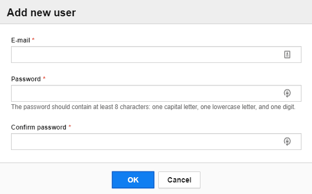Focus the E-mail input field
Screen dimensions: 312x194
[156, 55]
